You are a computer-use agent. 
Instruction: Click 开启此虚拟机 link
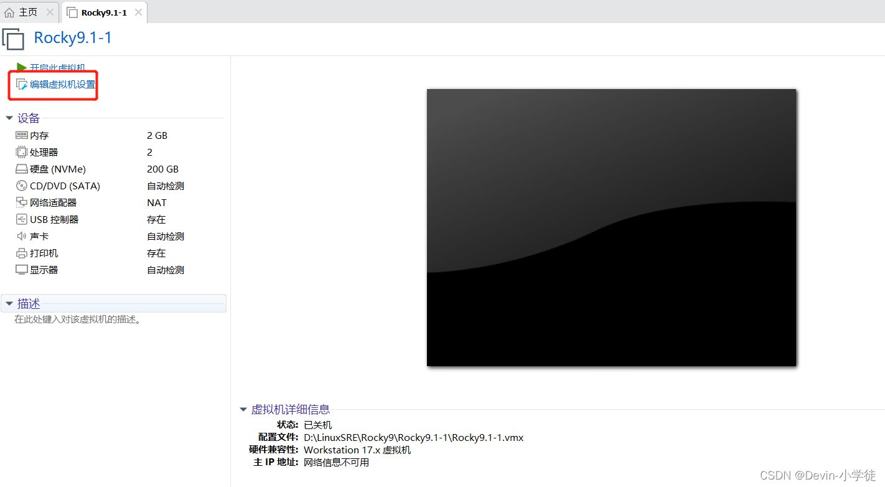[x=57, y=67]
